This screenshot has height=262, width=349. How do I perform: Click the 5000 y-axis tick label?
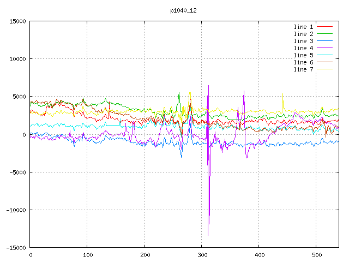(x=17, y=97)
